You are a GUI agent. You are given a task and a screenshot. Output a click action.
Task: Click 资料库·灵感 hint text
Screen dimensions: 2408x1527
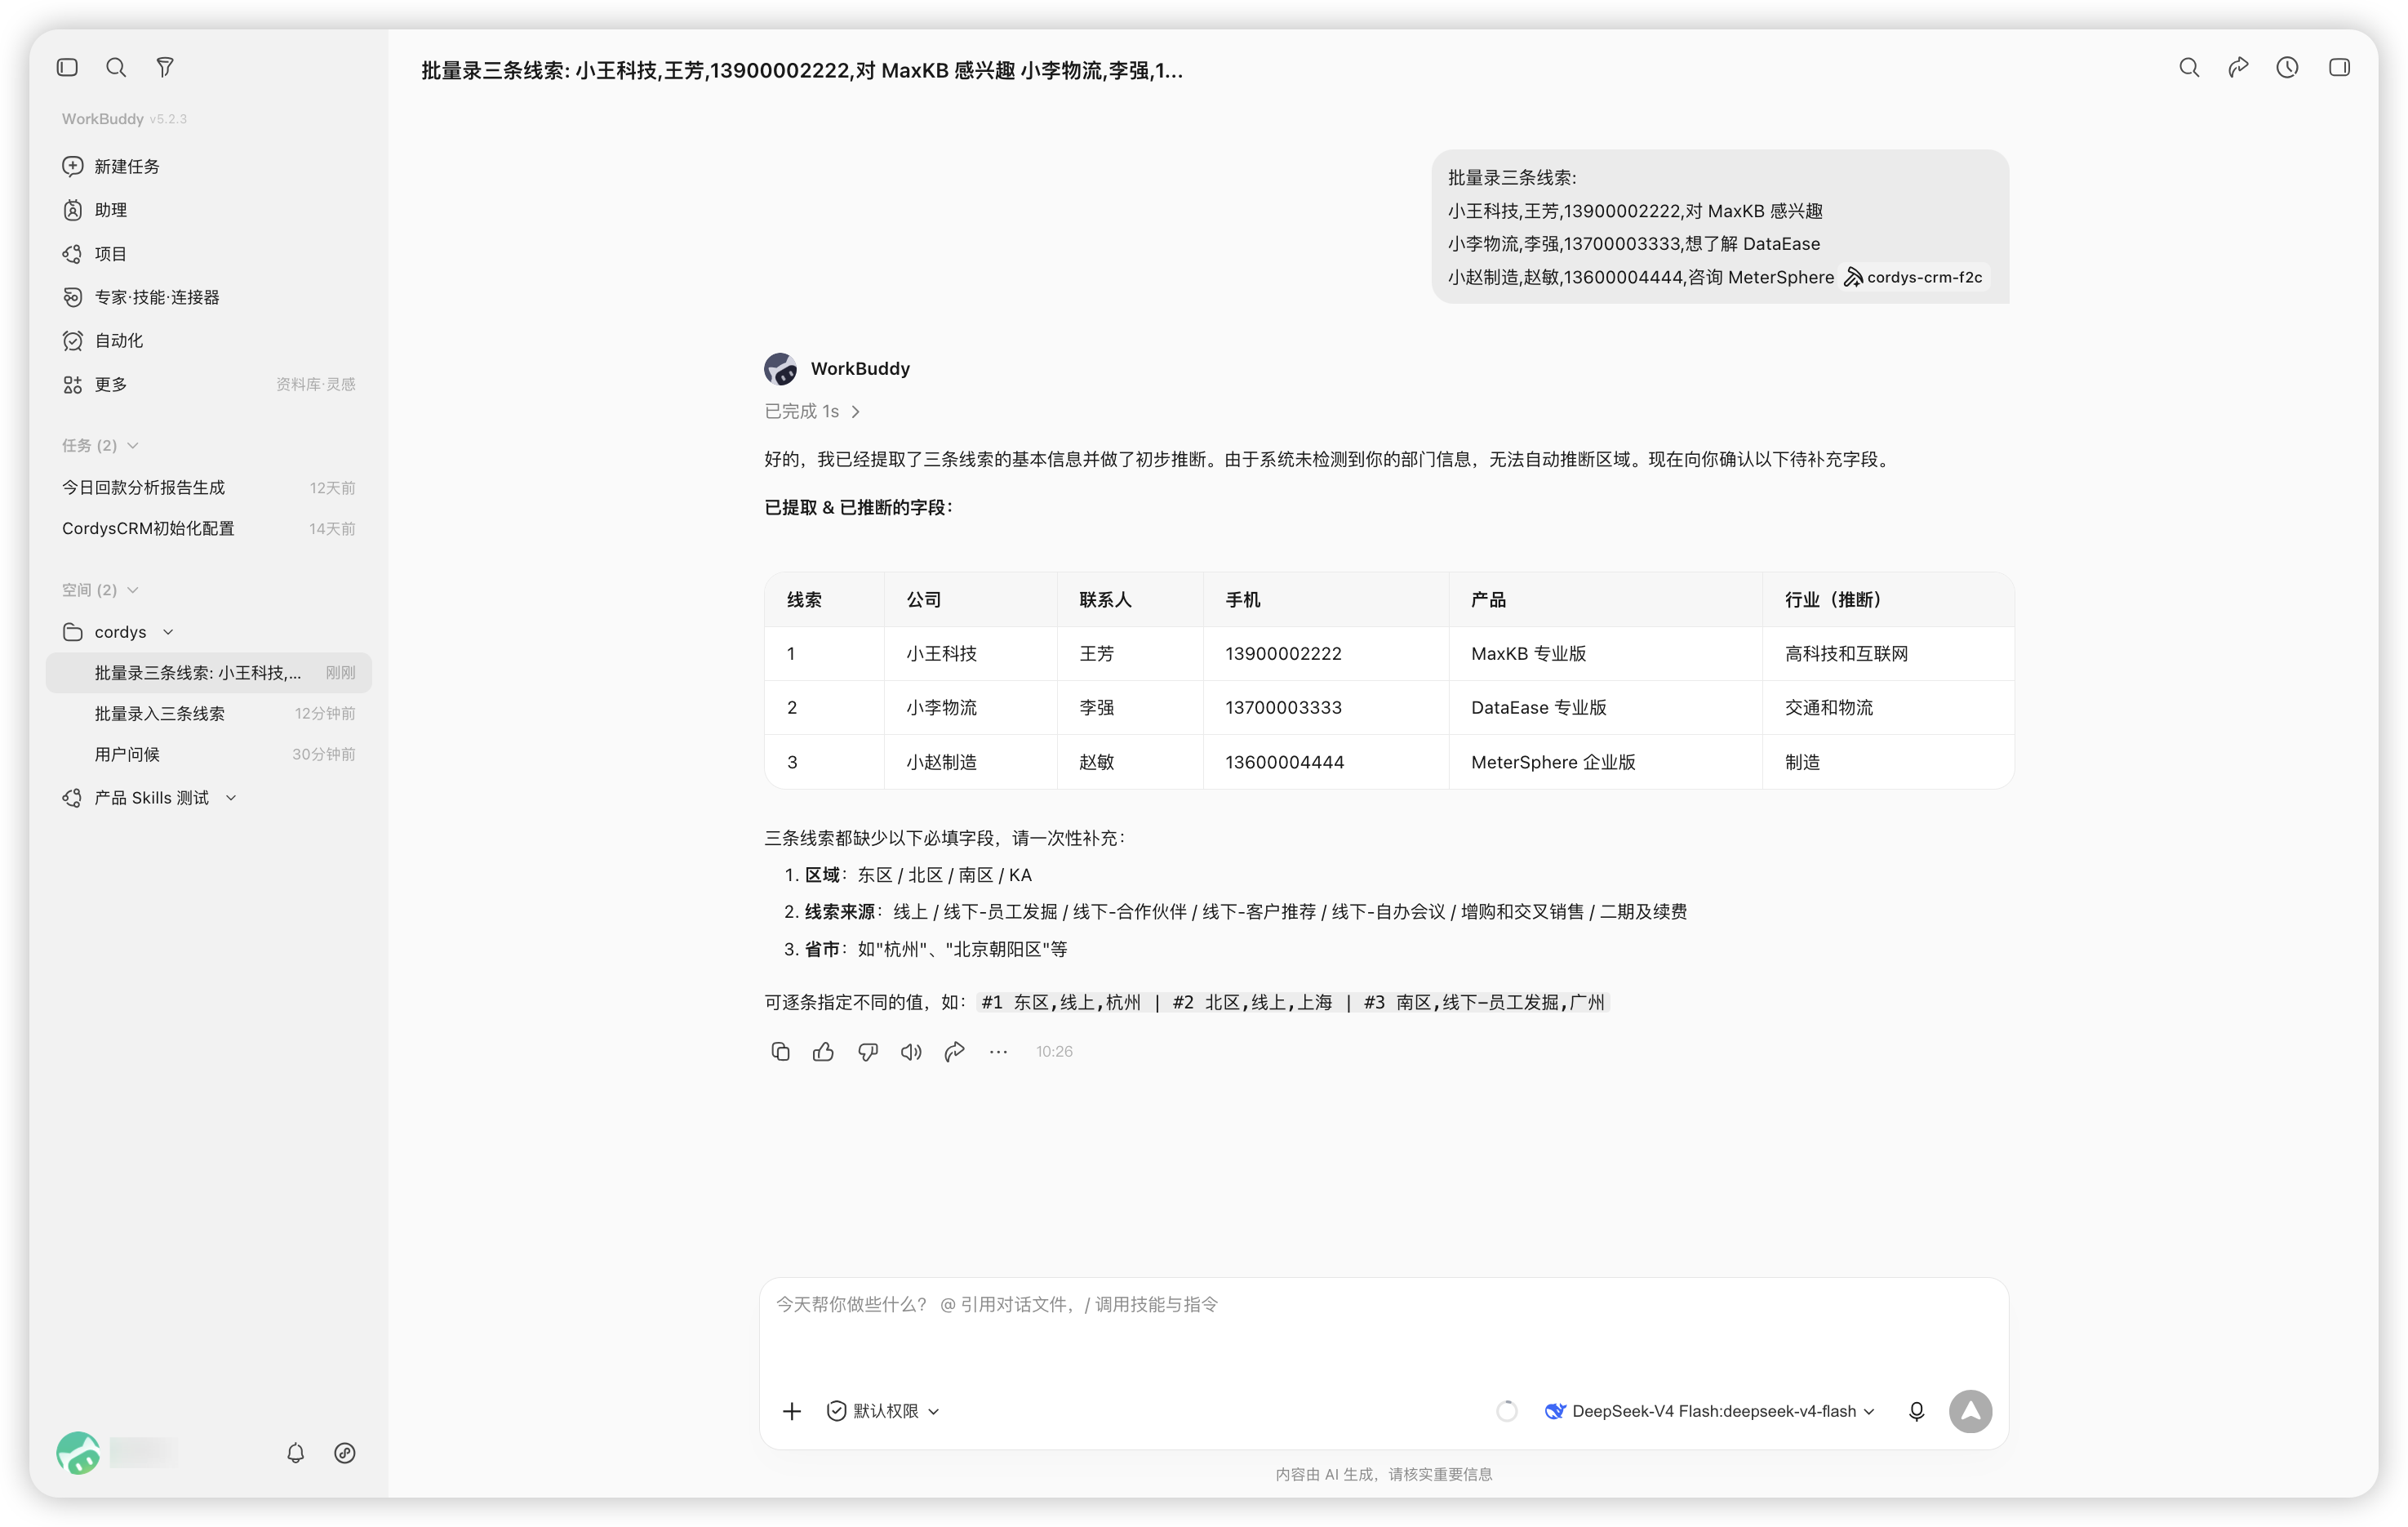[x=315, y=385]
